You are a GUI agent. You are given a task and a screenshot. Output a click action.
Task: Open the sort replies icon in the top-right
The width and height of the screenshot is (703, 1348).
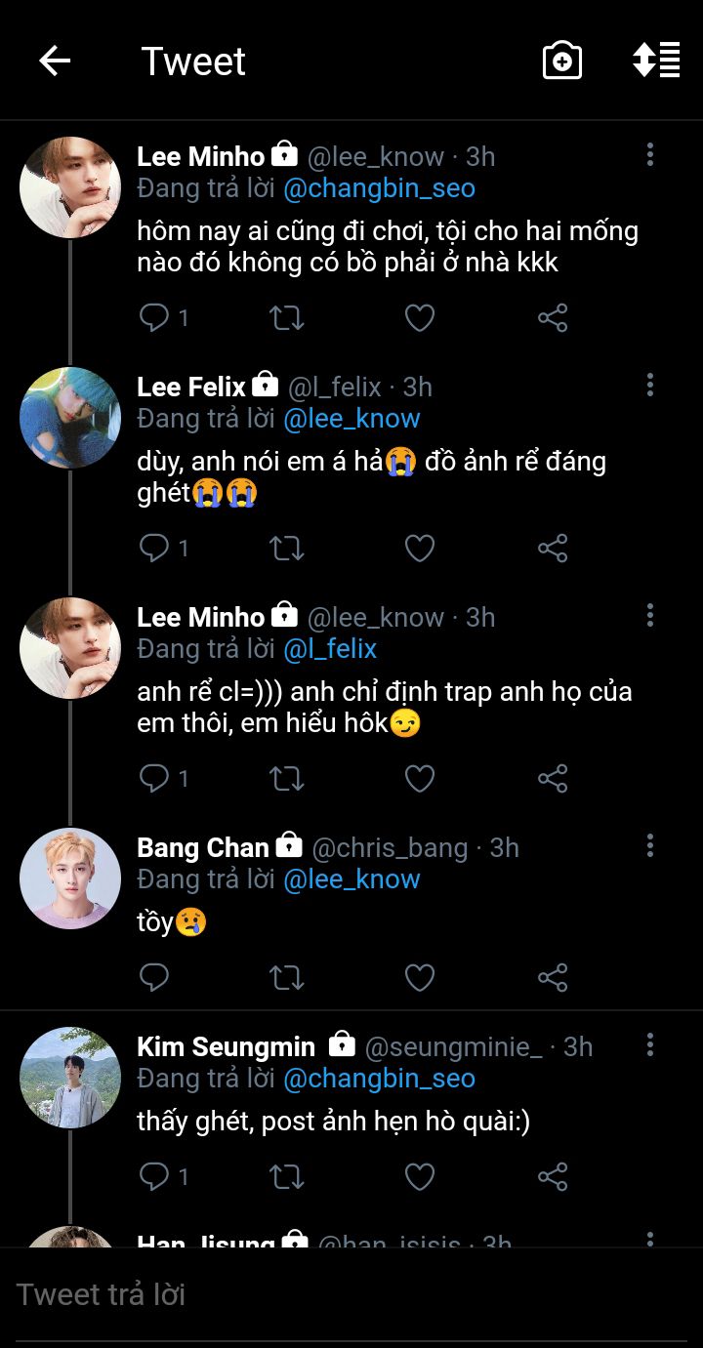point(656,61)
